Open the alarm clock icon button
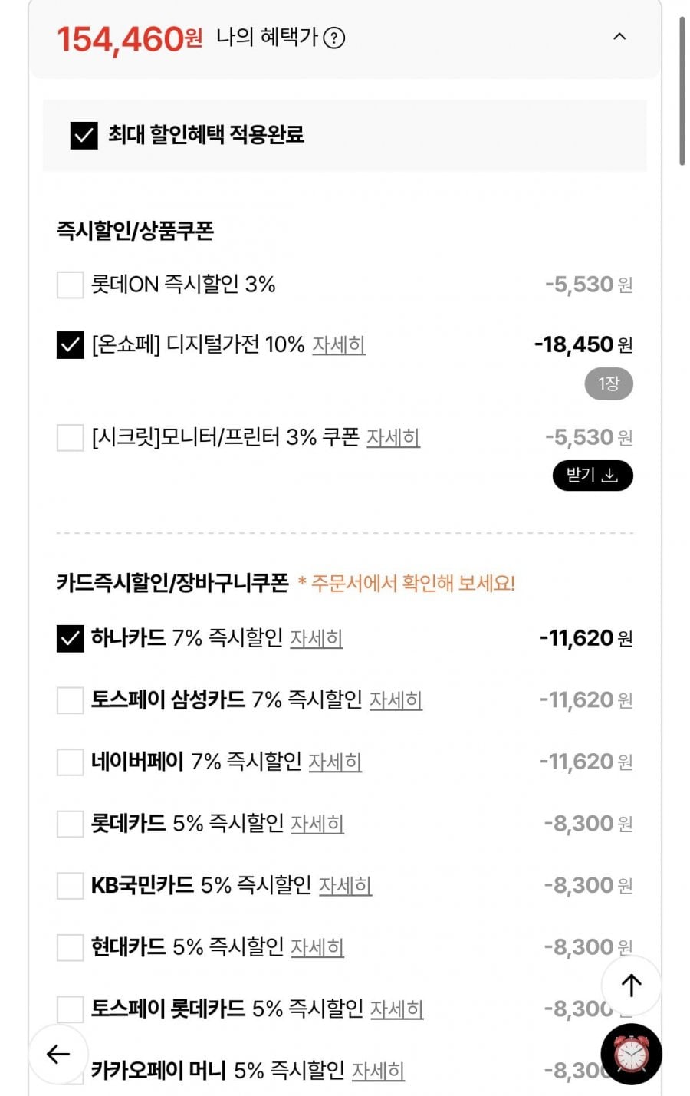Image resolution: width=690 pixels, height=1096 pixels. pos(631,1055)
